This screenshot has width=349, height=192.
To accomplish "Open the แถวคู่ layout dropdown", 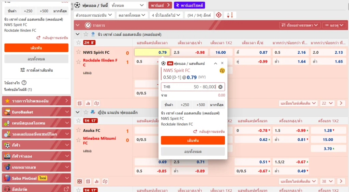I will tap(334, 25).
